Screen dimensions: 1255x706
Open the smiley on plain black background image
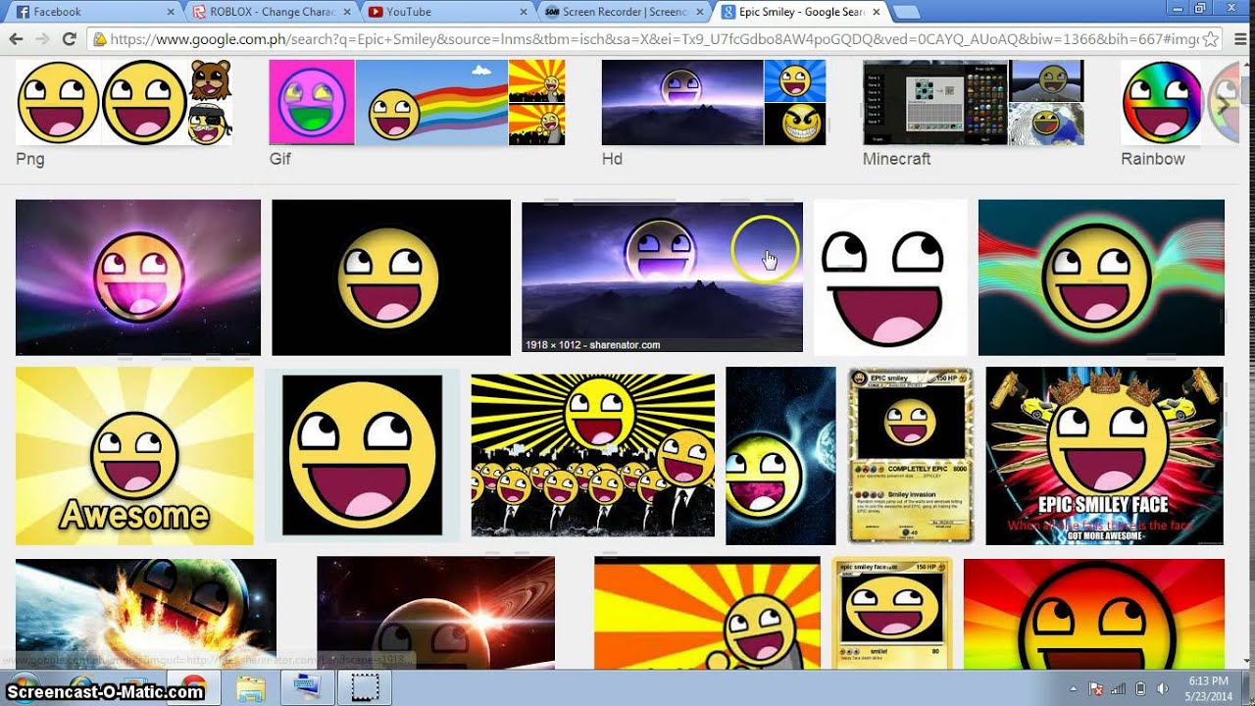pos(391,277)
